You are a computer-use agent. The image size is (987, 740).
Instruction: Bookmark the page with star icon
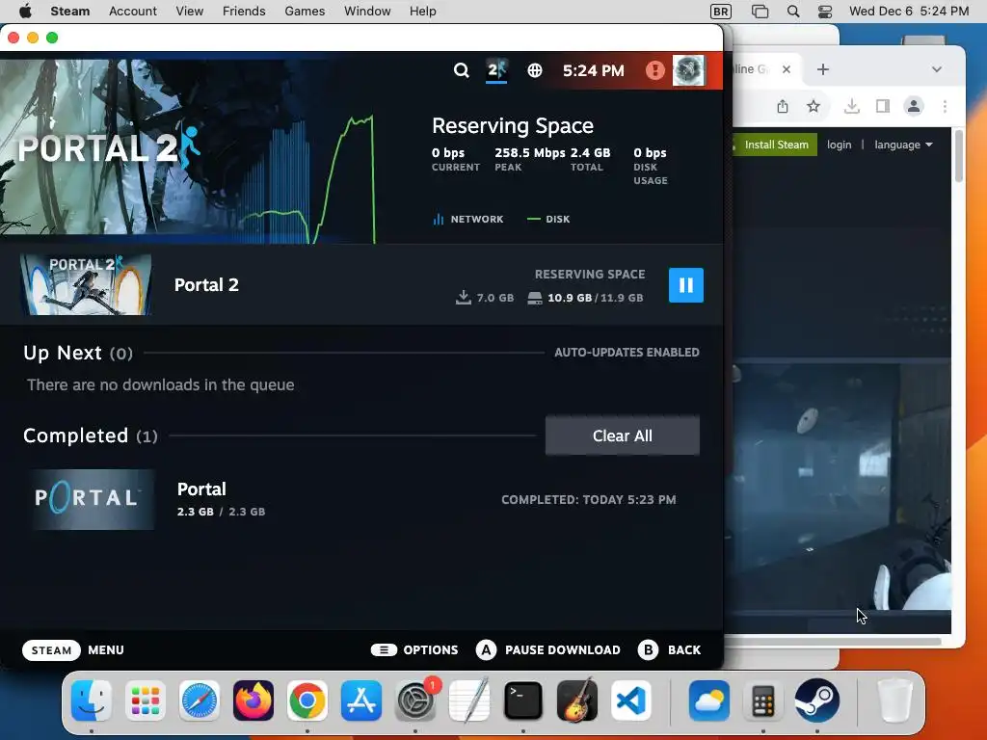(x=814, y=106)
